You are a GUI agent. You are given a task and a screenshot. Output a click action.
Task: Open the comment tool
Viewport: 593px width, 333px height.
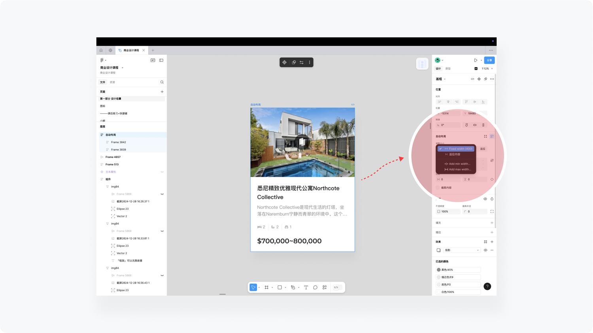[315, 288]
